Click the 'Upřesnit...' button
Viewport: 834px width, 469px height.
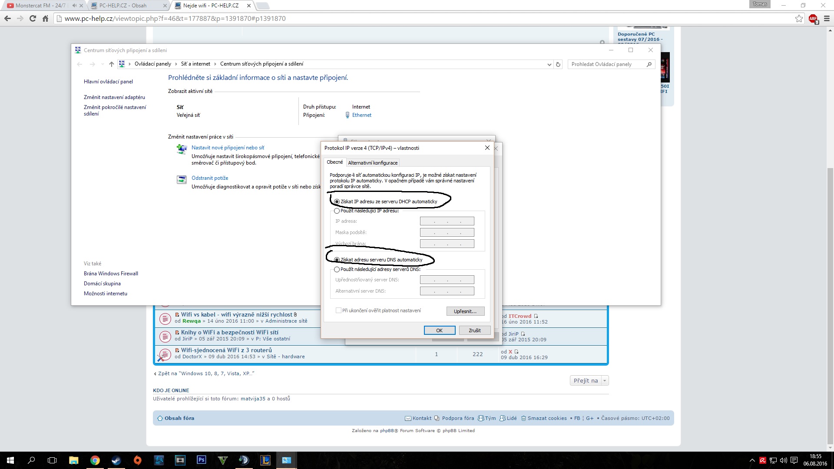[x=465, y=311]
